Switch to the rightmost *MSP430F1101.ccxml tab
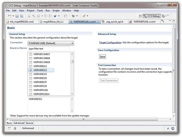Screen dimensions: 182x137 click(x=144, y=22)
